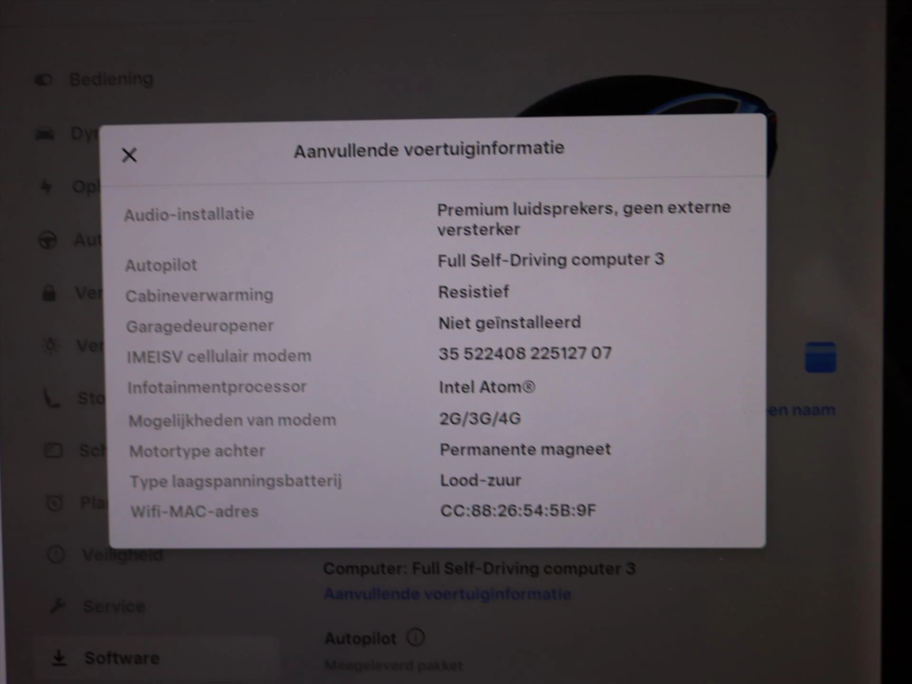Select the Mogelijkheden van modem label

click(232, 420)
